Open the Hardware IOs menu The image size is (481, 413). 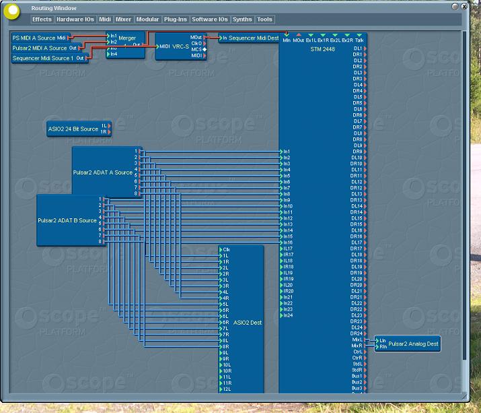coord(75,20)
